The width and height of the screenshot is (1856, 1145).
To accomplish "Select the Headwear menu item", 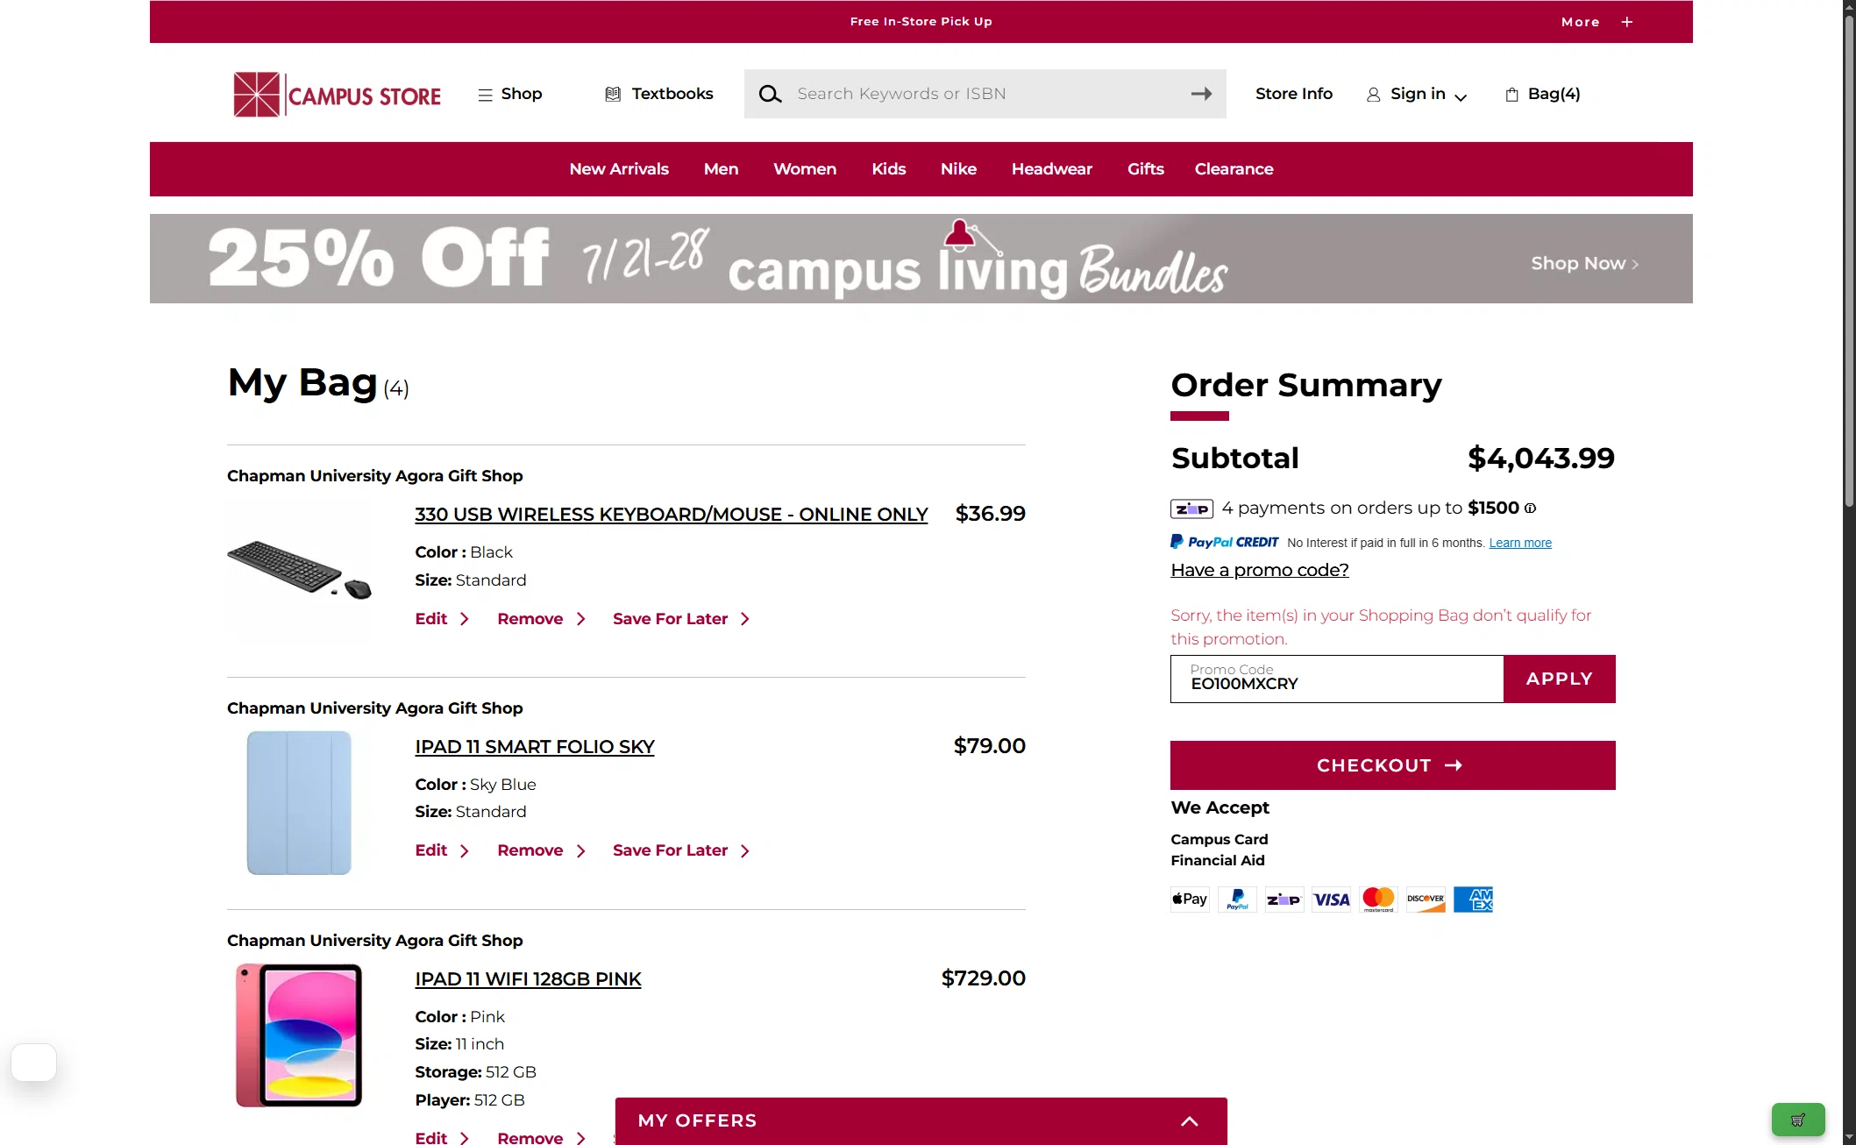I will 1051,169.
